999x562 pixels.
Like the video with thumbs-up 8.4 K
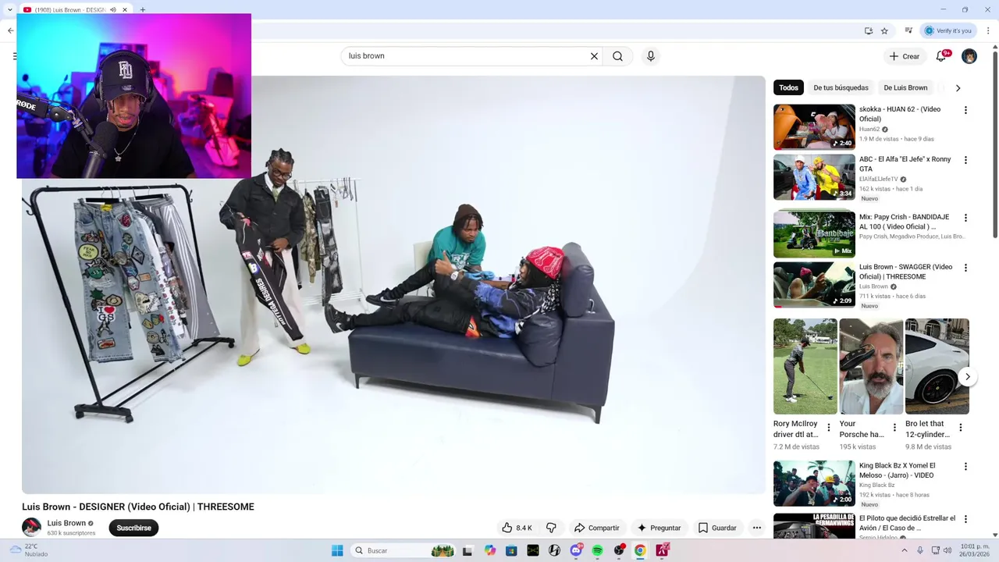517,528
